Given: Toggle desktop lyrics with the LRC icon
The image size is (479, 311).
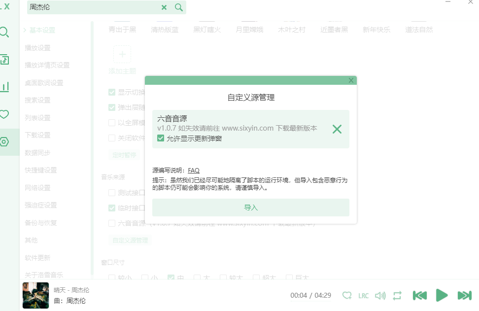Looking at the screenshot, I should click(x=363, y=295).
